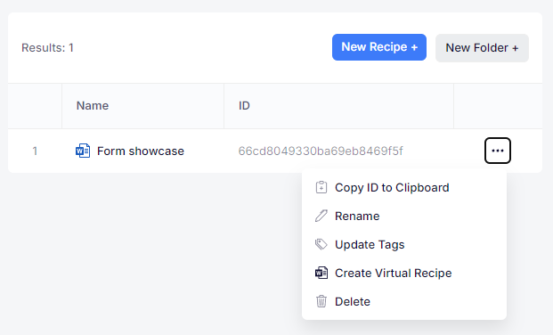Click the tag icon next to Update Tags

321,244
